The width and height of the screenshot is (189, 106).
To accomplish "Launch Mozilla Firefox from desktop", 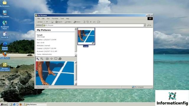I will [x=5, y=55].
